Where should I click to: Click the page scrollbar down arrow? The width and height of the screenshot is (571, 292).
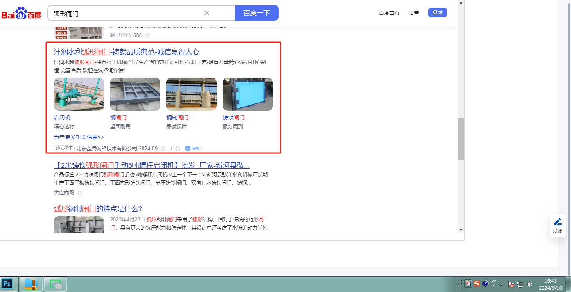461,230
